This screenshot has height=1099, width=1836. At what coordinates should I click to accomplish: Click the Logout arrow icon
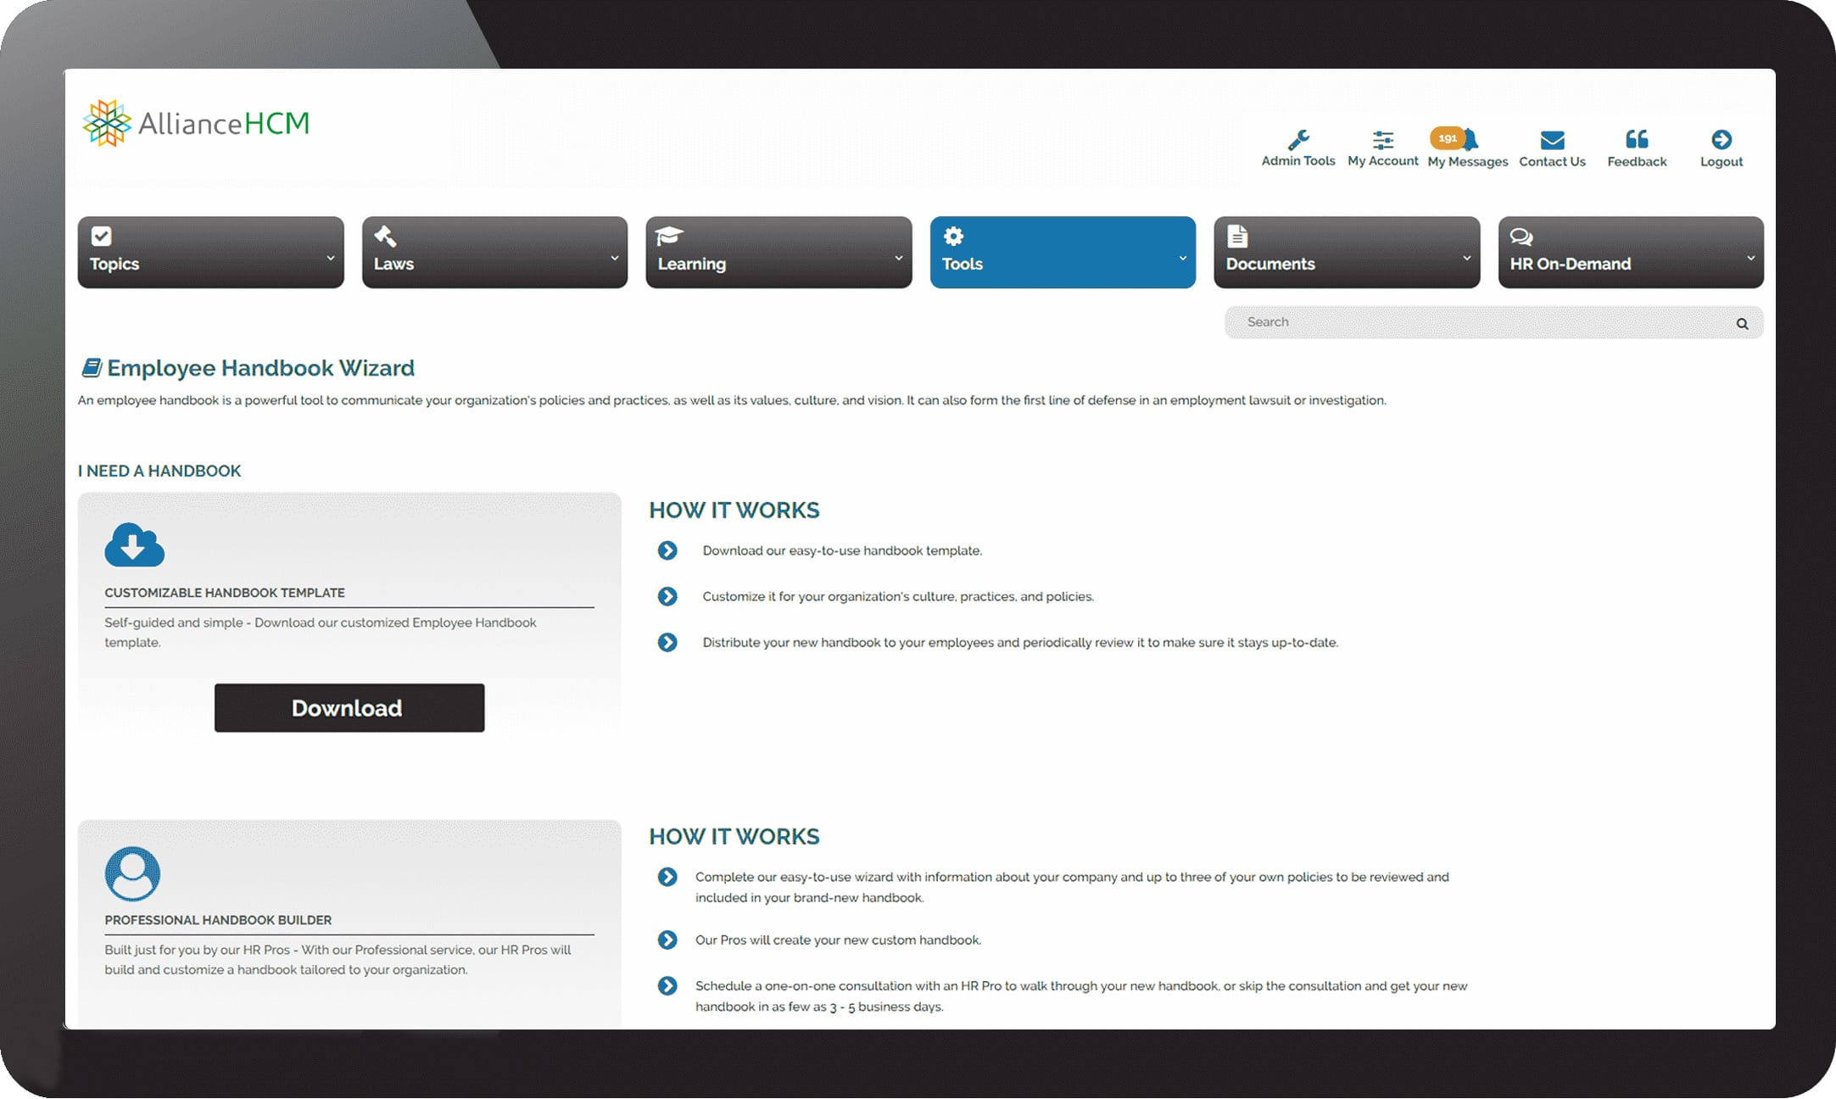pos(1722,140)
